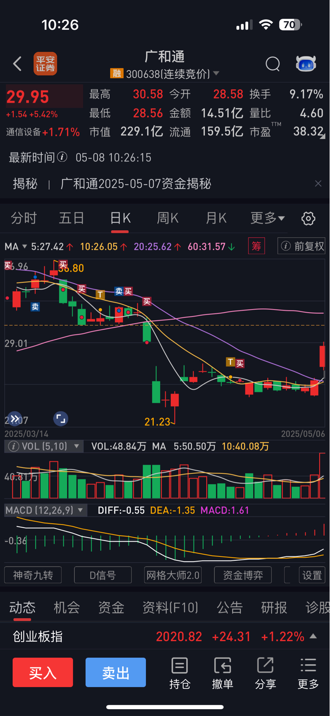
Task: Expand the MACD (12,26,9) dropdown
Action: pyautogui.click(x=80, y=510)
